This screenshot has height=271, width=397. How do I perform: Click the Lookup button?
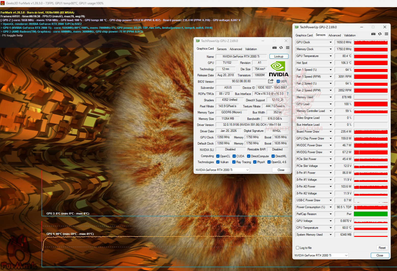[279, 56]
